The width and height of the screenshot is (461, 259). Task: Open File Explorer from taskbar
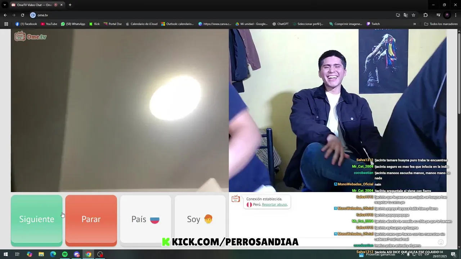coord(41,254)
